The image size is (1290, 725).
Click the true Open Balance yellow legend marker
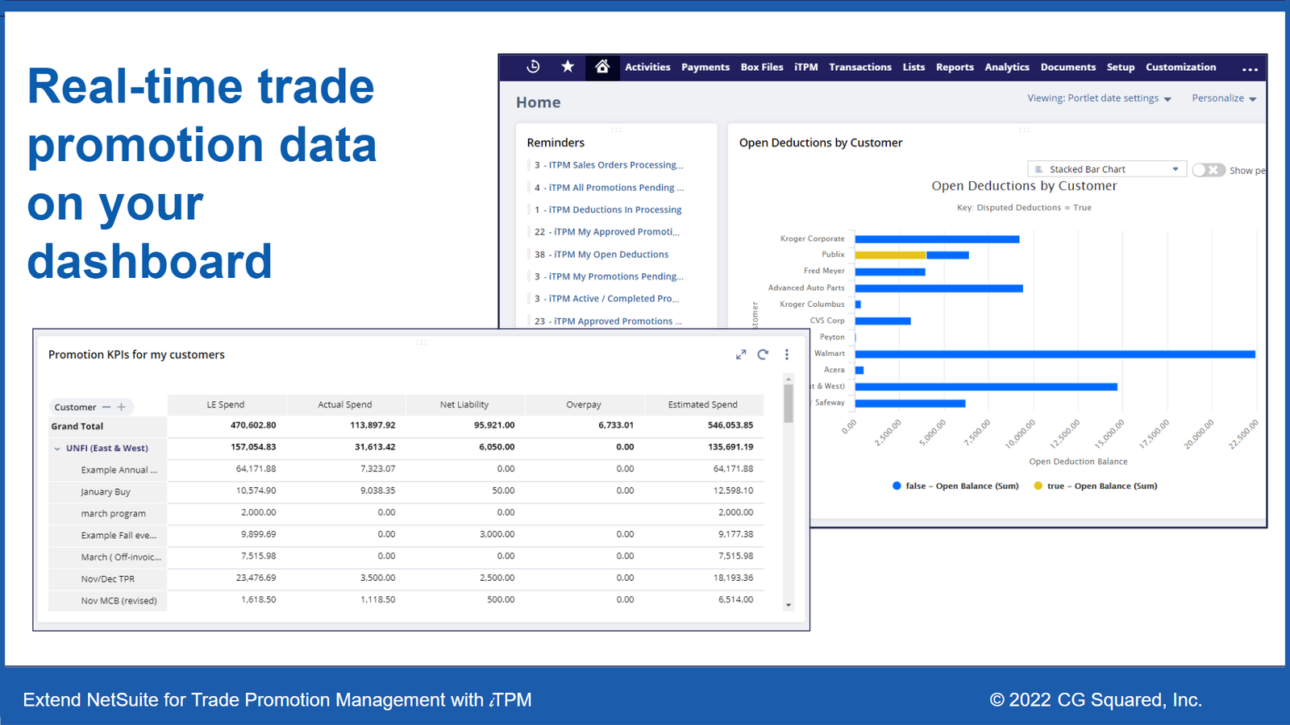(x=1038, y=486)
